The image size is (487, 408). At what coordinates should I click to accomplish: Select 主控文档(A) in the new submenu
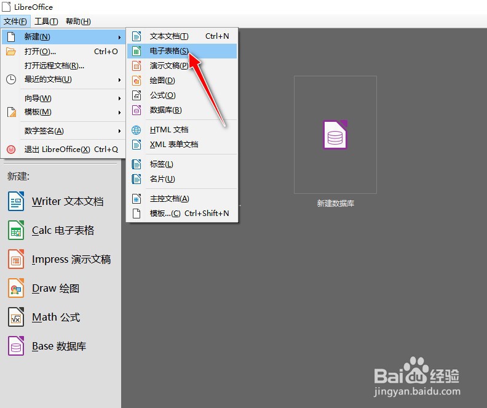point(182,199)
